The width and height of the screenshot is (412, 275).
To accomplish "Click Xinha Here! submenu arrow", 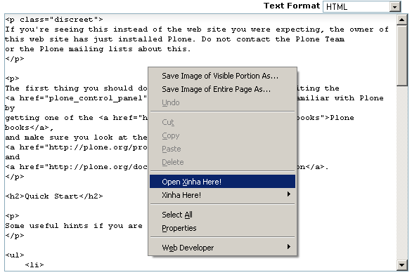I will [289, 194].
